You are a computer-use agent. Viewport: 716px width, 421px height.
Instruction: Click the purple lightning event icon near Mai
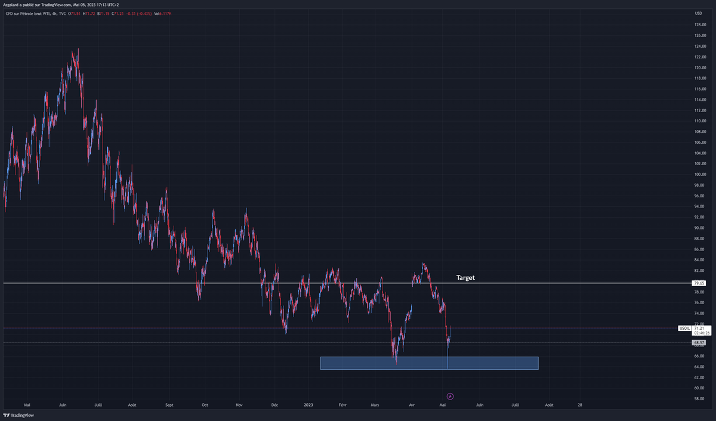450,396
